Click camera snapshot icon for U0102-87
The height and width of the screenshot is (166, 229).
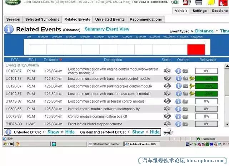pos(185,94)
